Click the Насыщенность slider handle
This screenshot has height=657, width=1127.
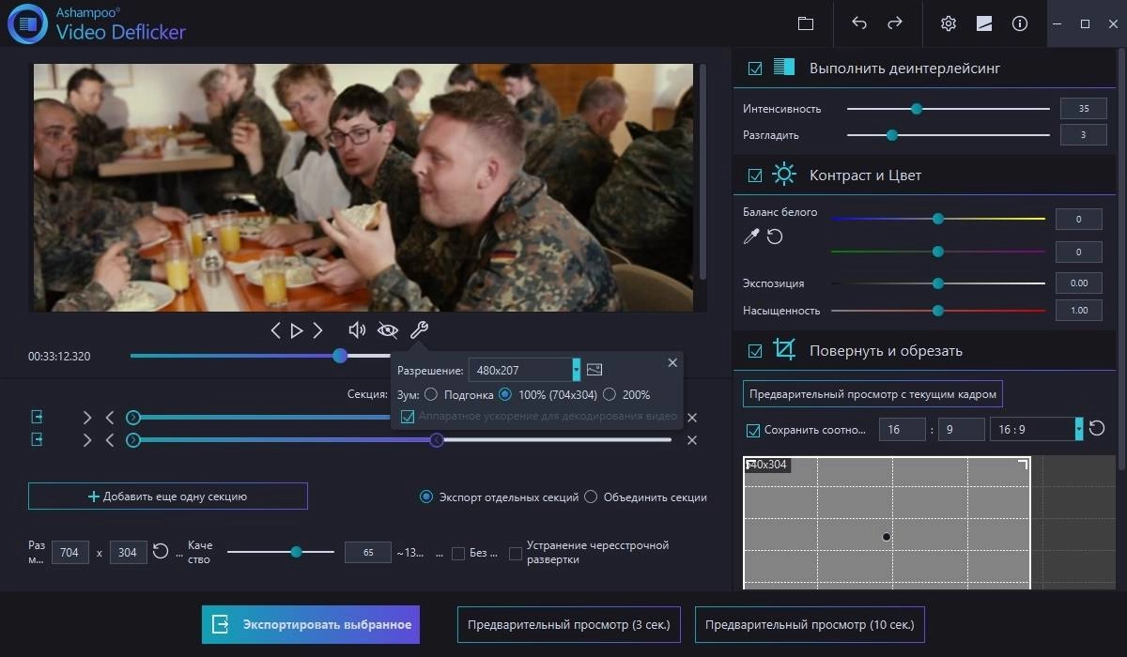click(937, 310)
